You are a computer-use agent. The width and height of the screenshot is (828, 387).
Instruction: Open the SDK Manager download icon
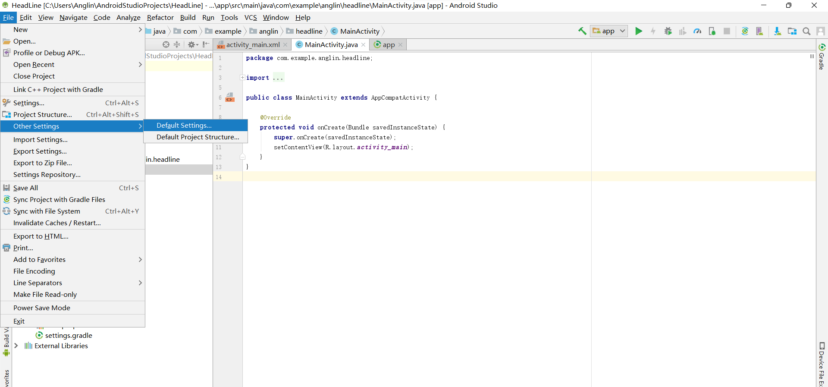pos(778,31)
